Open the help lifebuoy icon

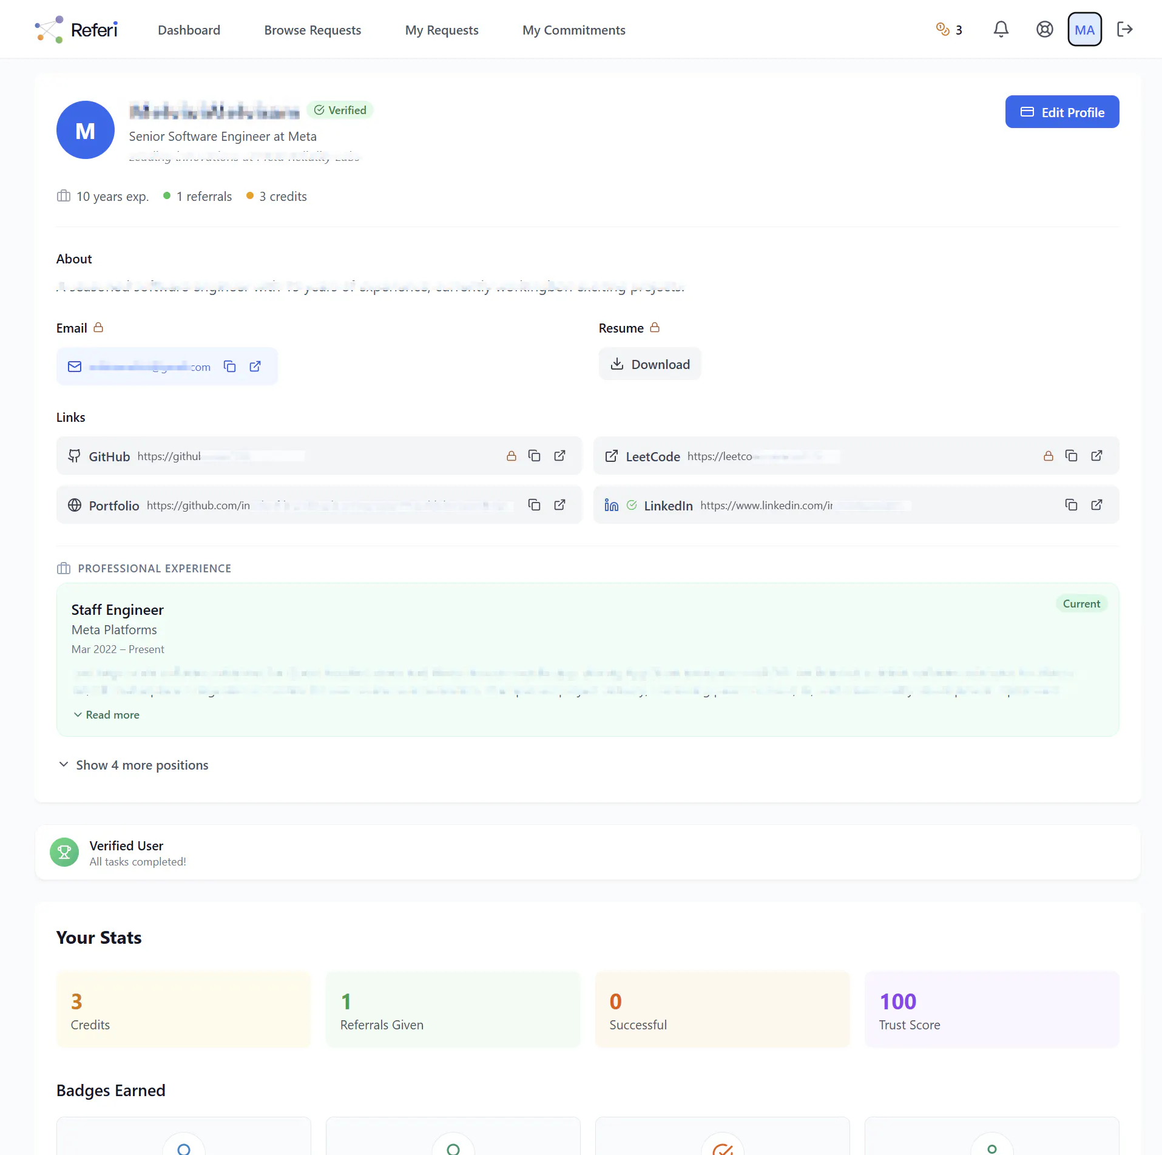click(x=1044, y=29)
